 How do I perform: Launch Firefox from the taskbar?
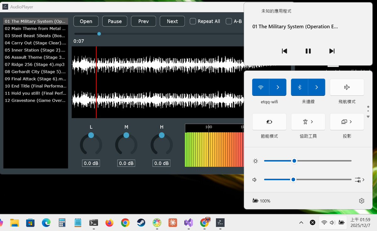109,223
